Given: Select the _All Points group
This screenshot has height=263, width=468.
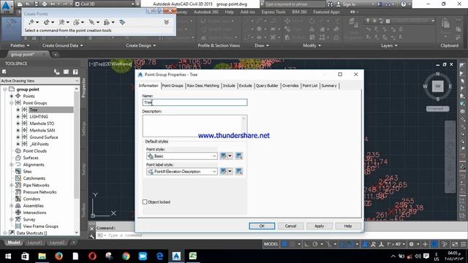Looking at the screenshot, I should 39,144.
